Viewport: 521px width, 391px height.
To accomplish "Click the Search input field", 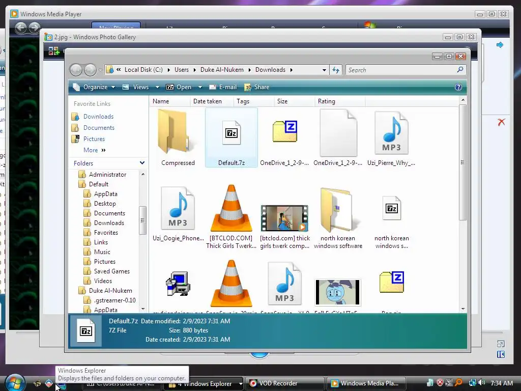I will pos(400,70).
